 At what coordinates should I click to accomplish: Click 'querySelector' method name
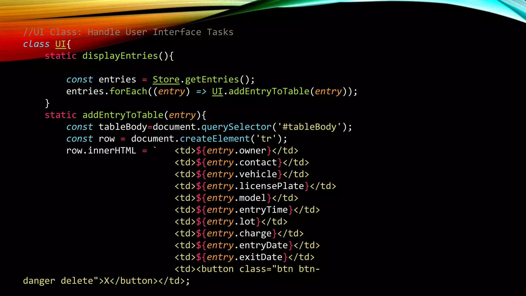(x=236, y=127)
